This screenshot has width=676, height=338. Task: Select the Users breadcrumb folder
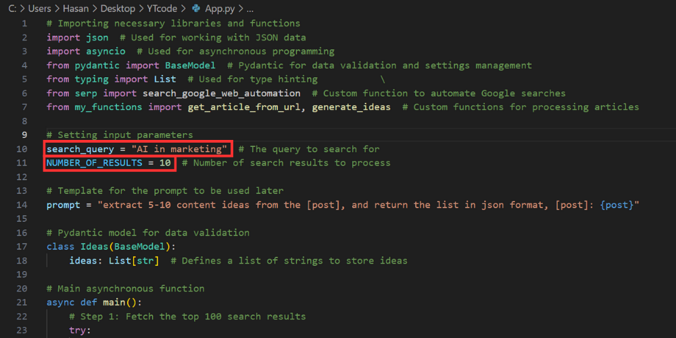(40, 9)
